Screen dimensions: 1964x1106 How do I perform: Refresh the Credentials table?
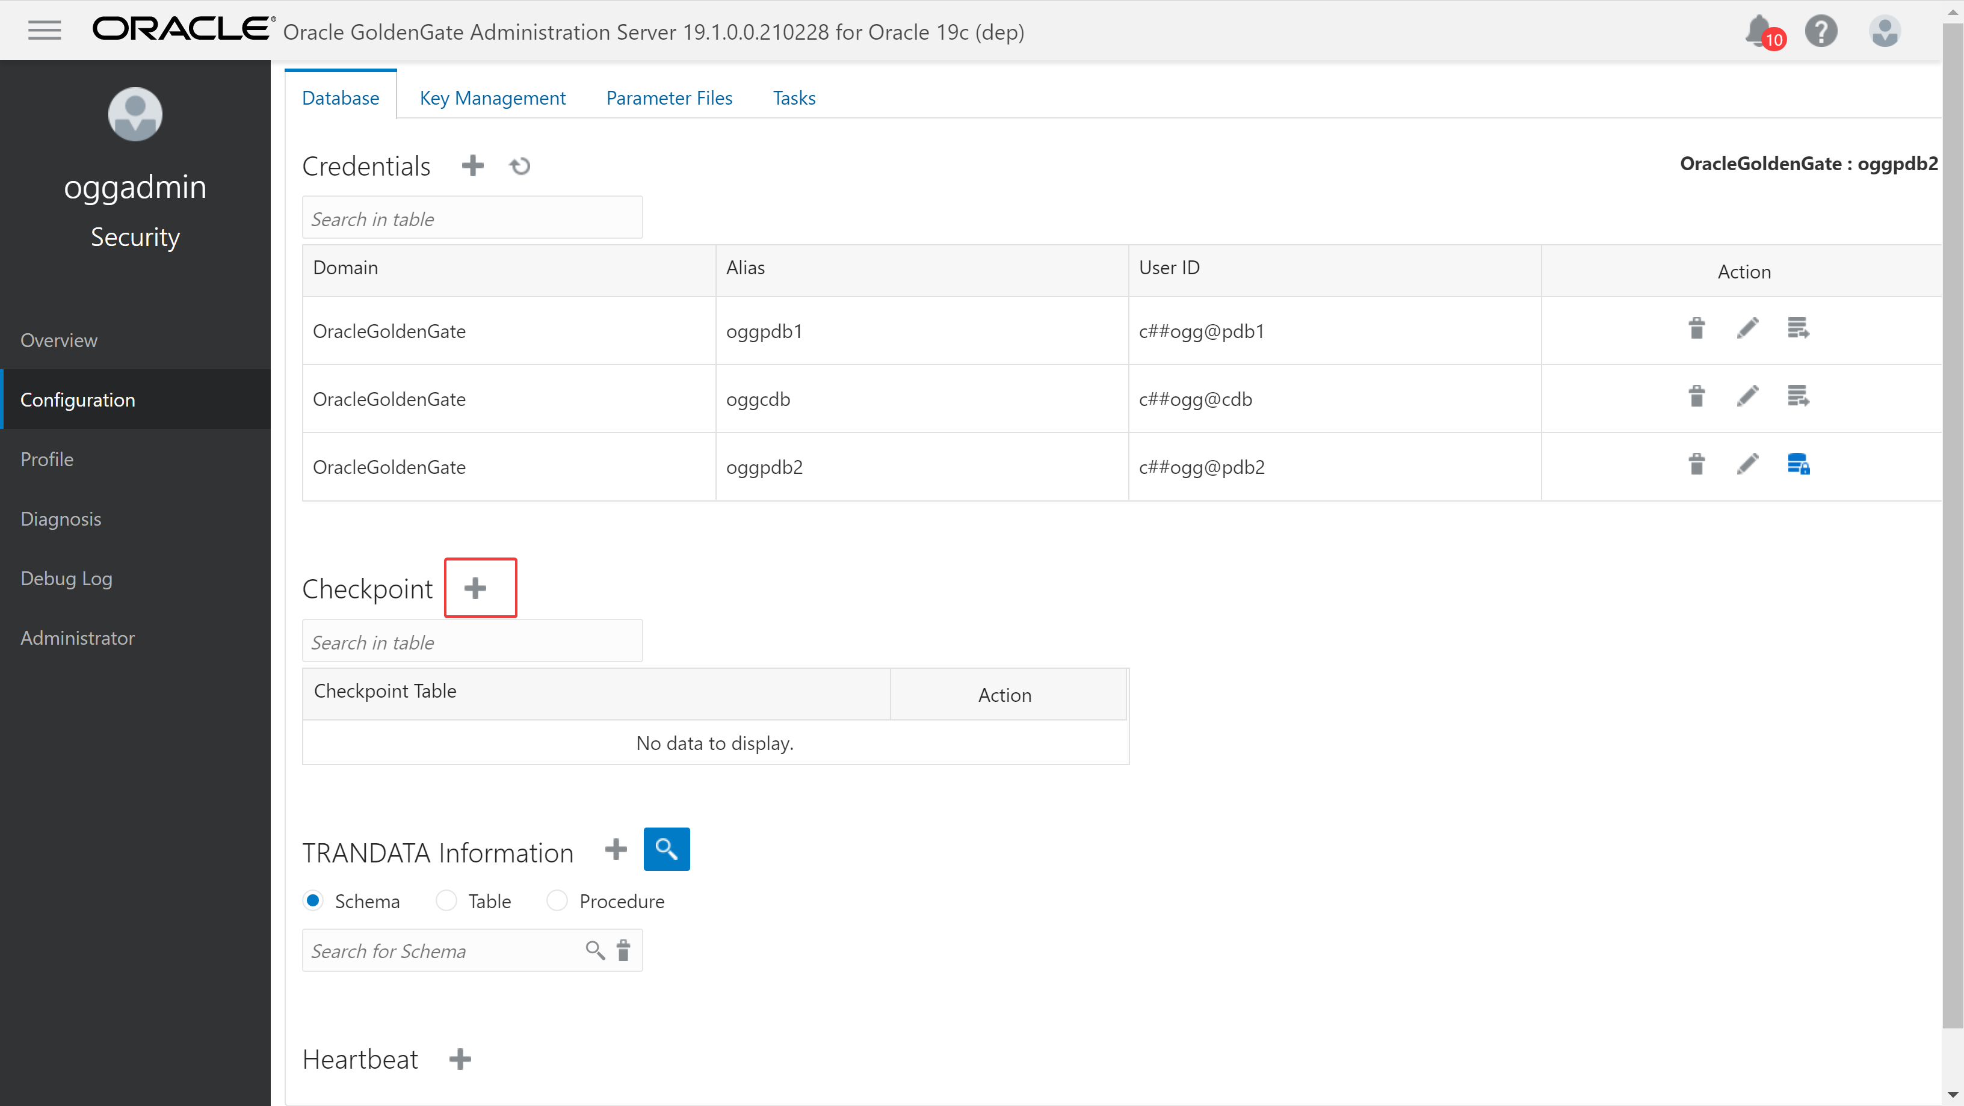tap(520, 165)
